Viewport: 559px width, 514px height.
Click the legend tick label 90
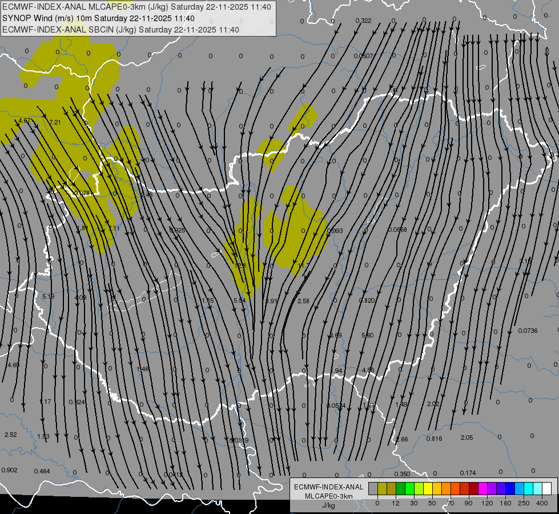coord(468,503)
